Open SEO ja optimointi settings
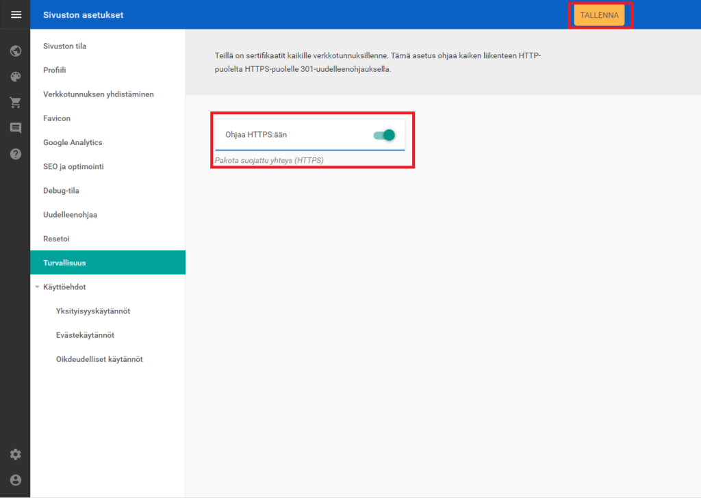 click(73, 166)
